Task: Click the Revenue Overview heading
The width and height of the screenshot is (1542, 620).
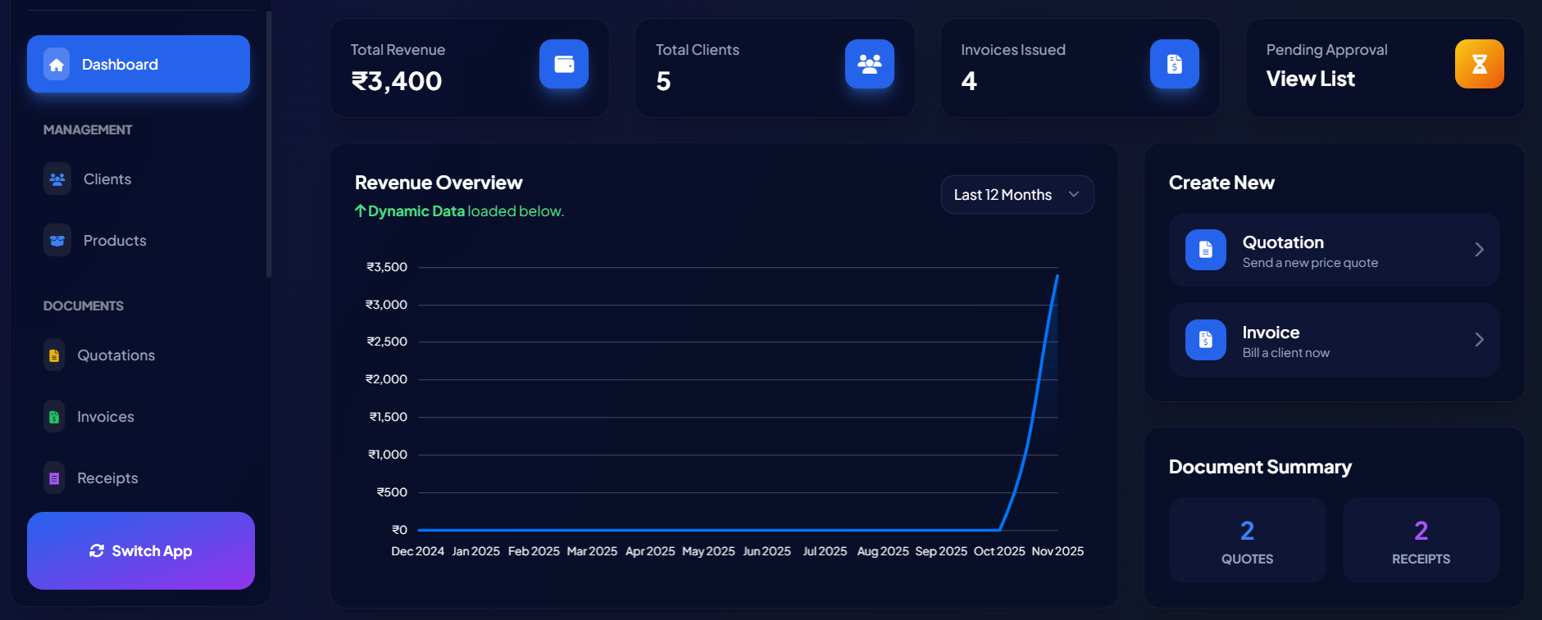Action: tap(439, 183)
